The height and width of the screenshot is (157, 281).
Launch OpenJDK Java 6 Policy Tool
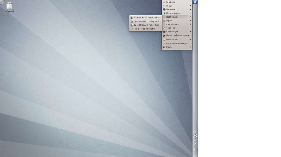[x=146, y=21]
